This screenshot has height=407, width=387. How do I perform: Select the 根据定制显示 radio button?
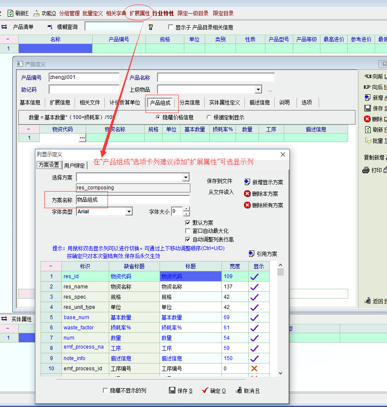tap(209, 117)
